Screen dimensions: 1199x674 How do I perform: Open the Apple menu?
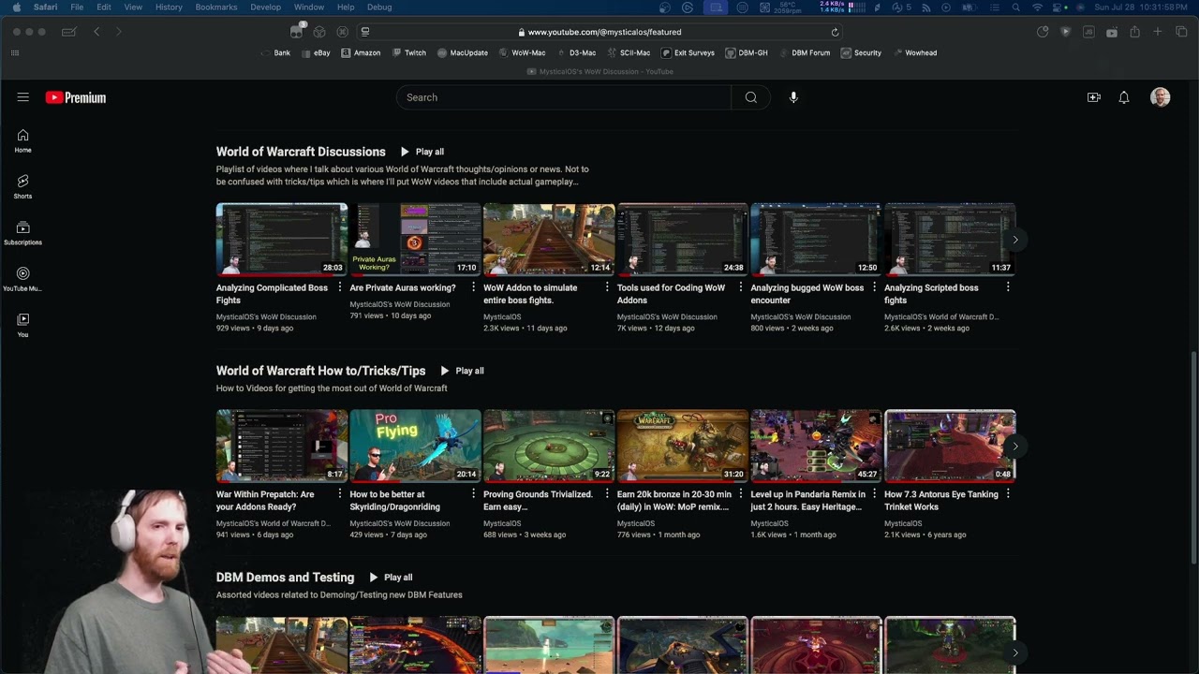tap(16, 7)
